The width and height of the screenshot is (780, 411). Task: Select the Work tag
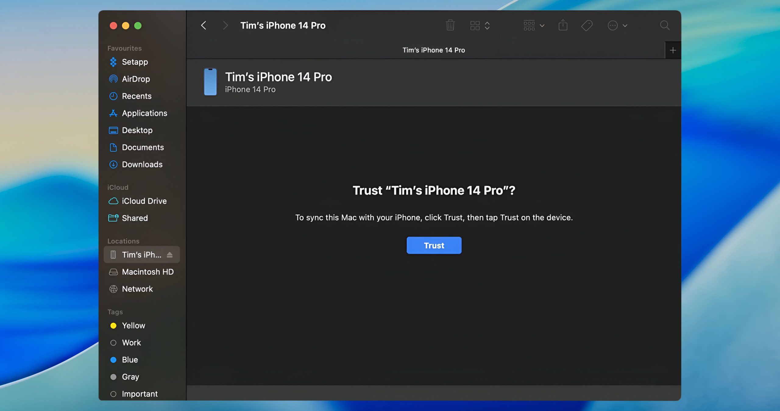point(142,342)
